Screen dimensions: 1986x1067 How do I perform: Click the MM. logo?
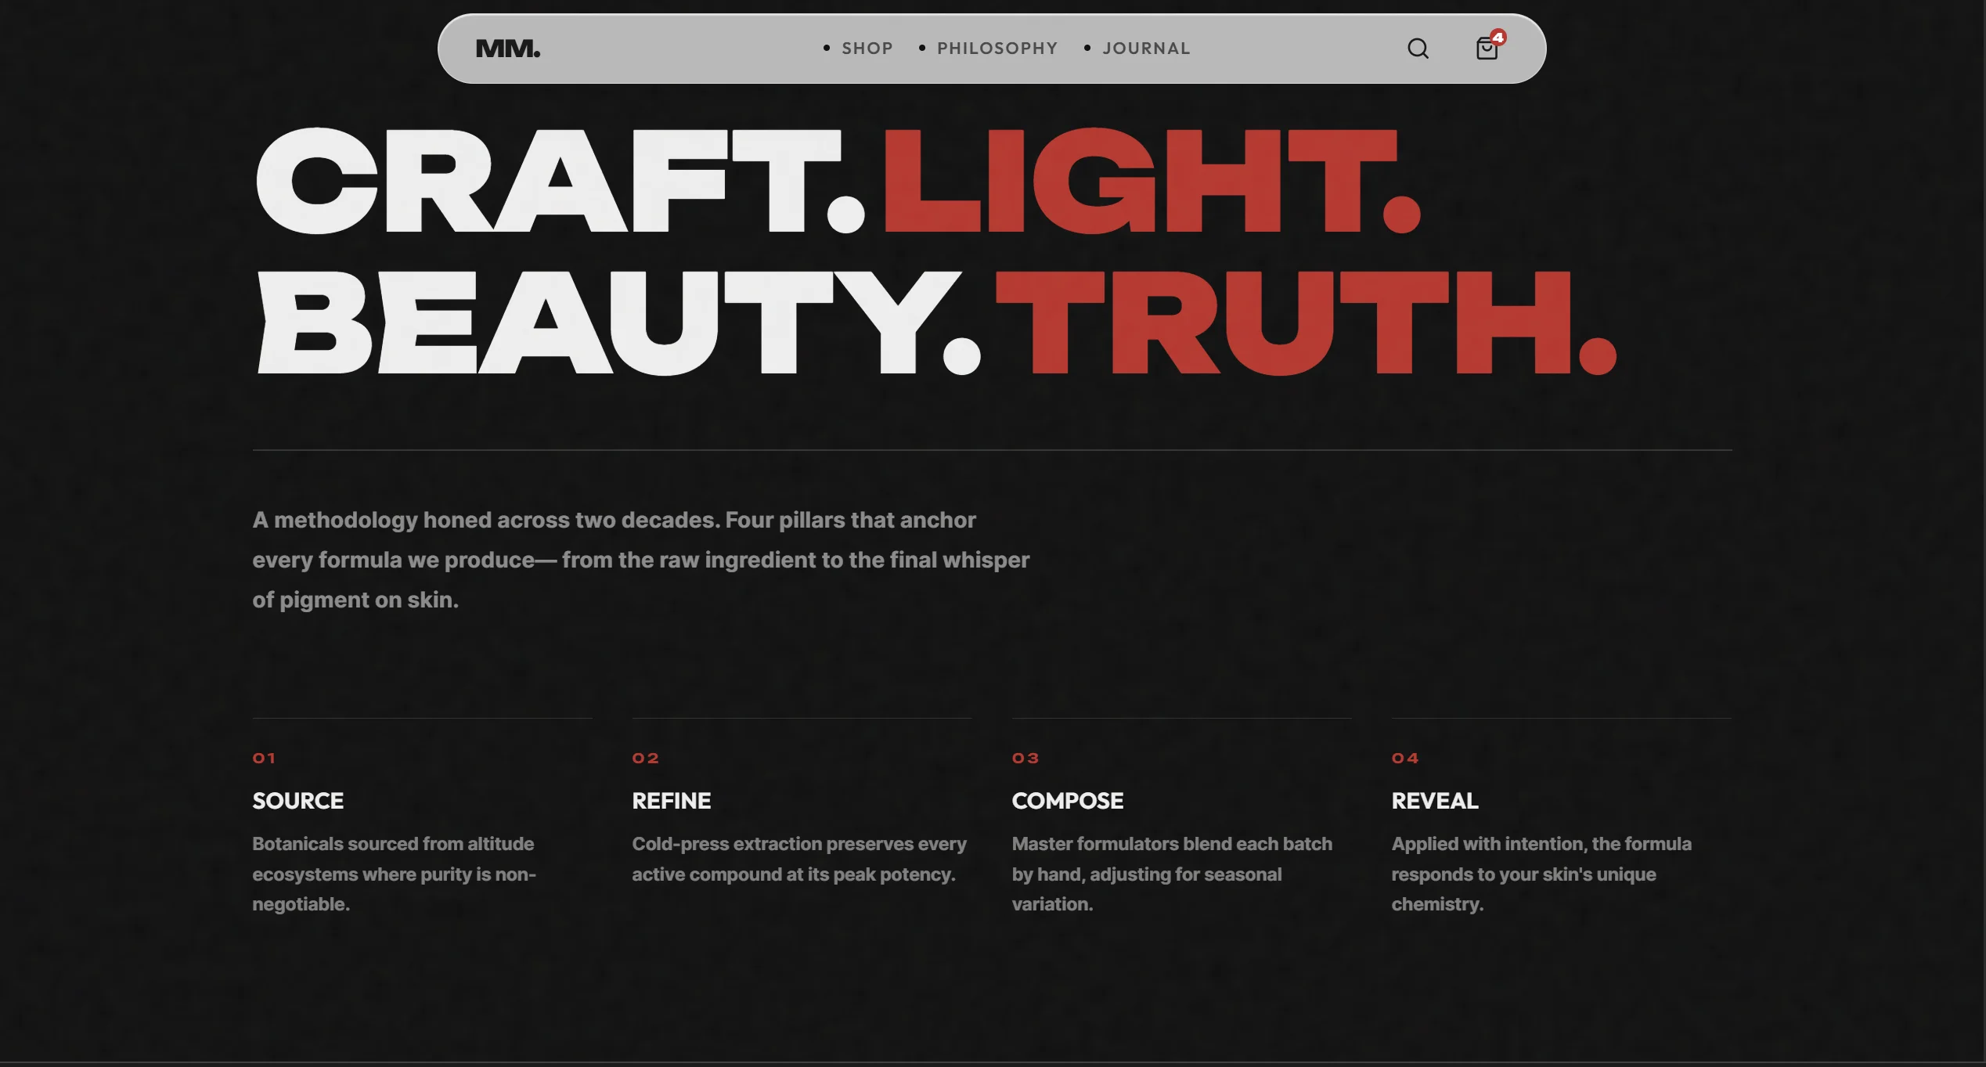pyautogui.click(x=507, y=49)
